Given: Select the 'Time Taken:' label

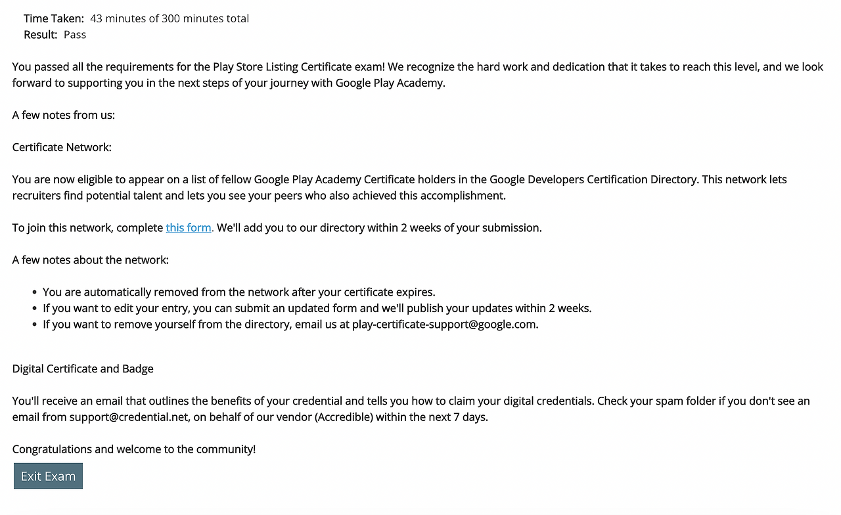Looking at the screenshot, I should [x=54, y=18].
